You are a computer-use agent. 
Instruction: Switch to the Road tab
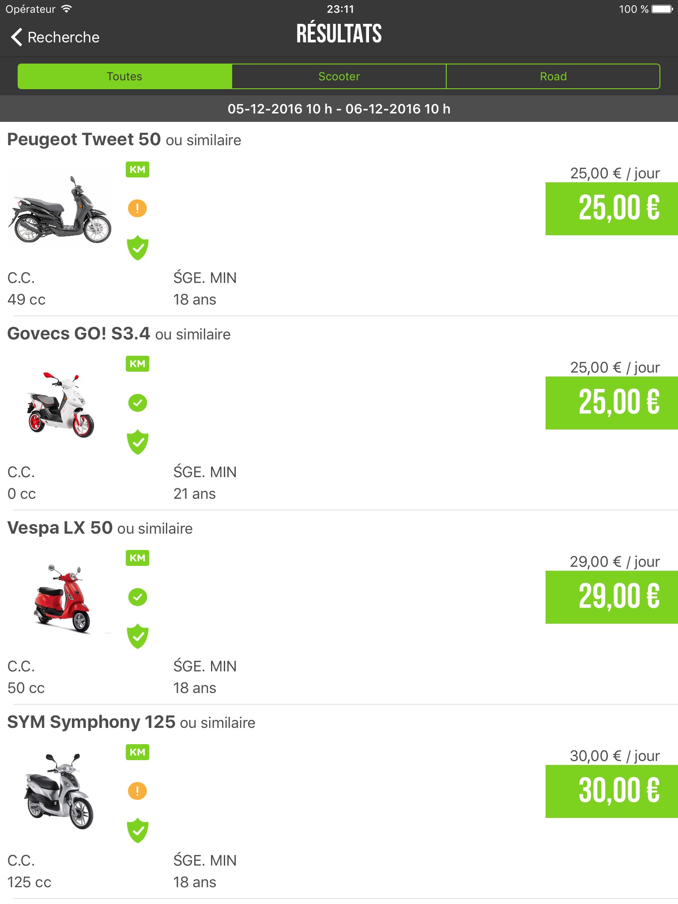pyautogui.click(x=553, y=76)
